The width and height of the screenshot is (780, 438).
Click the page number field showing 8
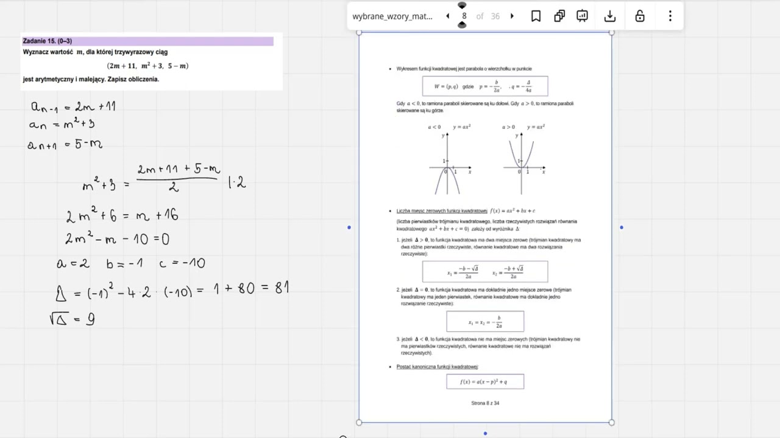point(464,16)
